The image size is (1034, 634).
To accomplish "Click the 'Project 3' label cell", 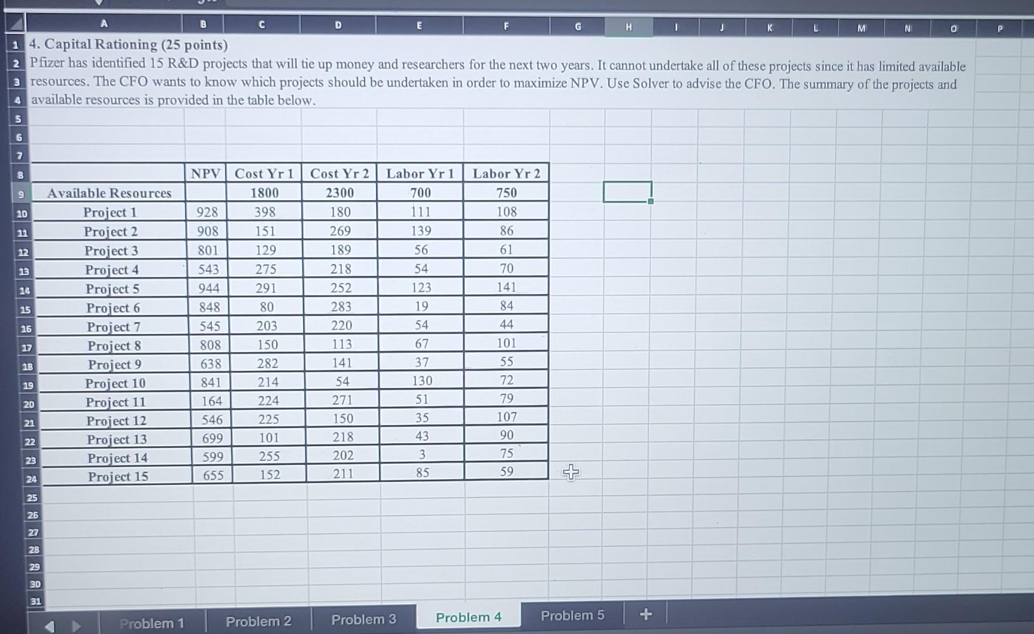I will (111, 251).
